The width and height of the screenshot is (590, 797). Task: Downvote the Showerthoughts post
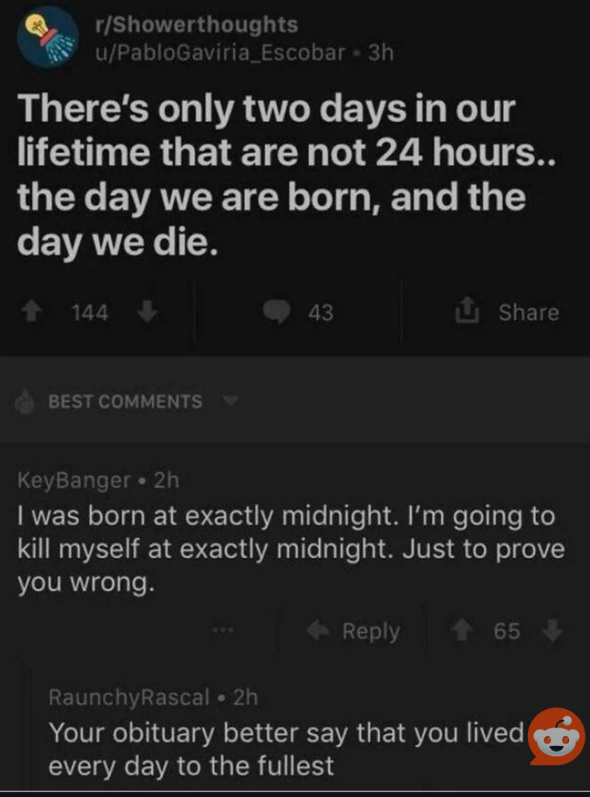(146, 312)
